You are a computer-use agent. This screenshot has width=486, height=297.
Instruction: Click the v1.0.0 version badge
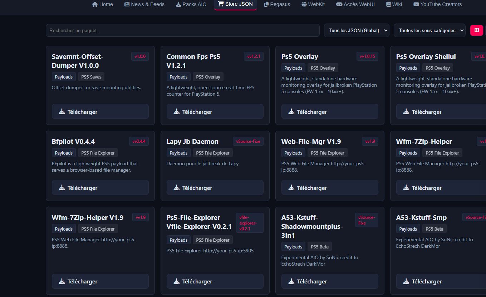coord(140,56)
